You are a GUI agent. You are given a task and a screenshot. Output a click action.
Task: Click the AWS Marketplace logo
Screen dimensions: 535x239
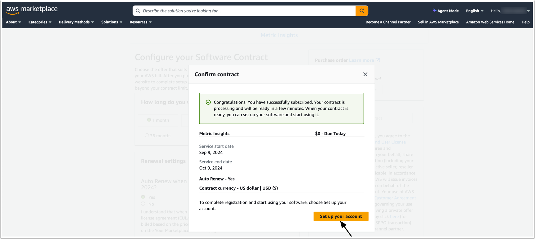pos(32,10)
